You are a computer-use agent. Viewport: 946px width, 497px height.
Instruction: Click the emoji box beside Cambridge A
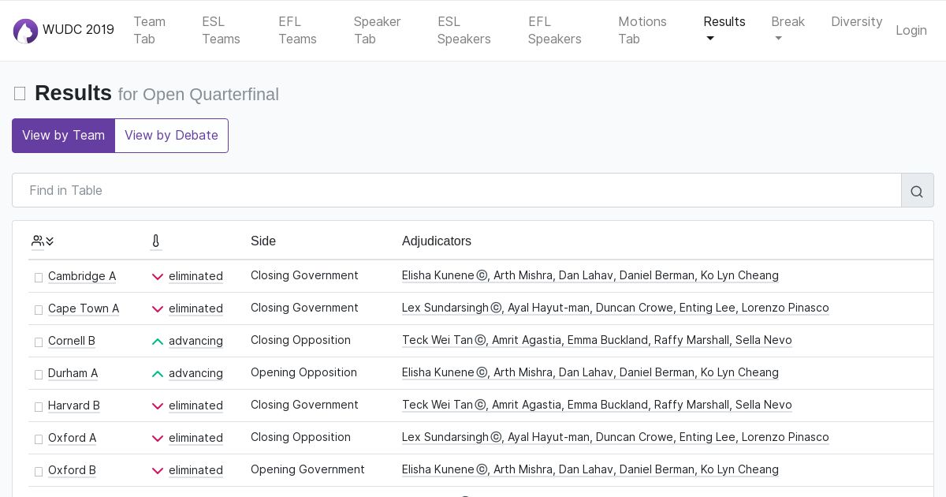click(x=39, y=278)
